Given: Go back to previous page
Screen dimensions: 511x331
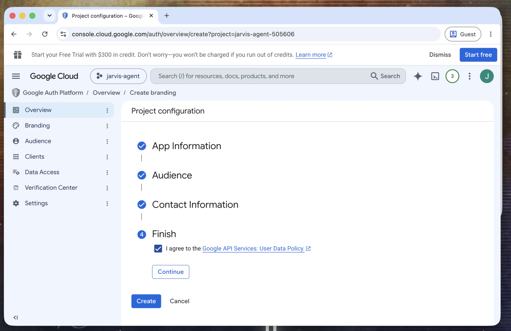Looking at the screenshot, I should 14,34.
